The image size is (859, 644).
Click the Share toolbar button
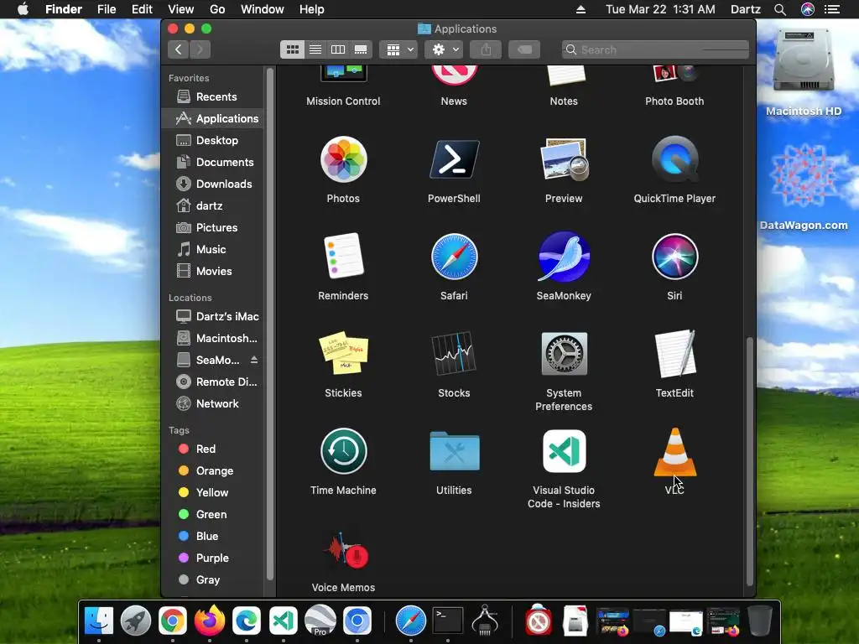point(486,49)
